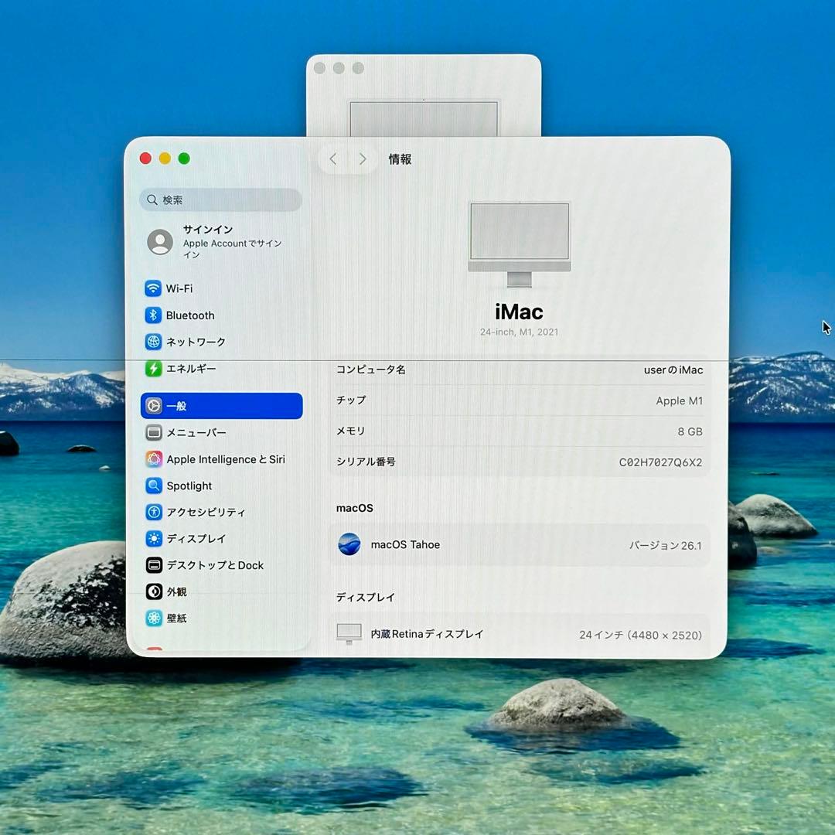
Task: Select エネルギー in the sidebar
Action: point(193,369)
